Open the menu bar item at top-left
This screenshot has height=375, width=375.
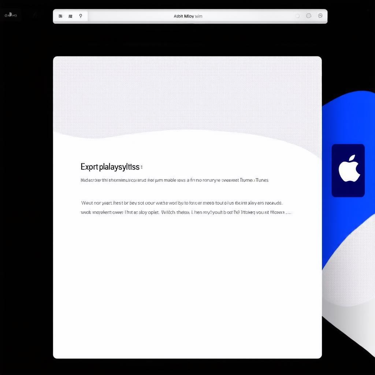click(x=10, y=15)
